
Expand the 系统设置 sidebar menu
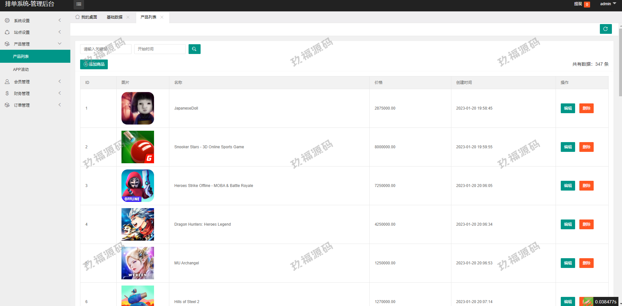33,20
